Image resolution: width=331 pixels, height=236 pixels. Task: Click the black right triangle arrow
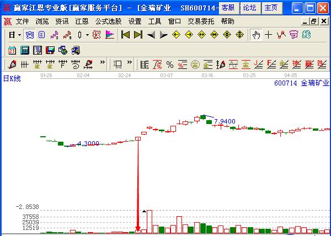(x=163, y=35)
